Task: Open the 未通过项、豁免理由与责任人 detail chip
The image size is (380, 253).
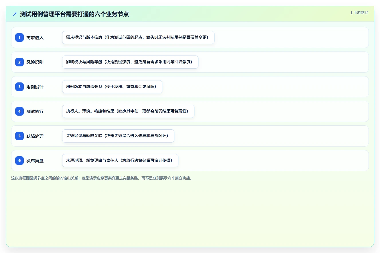Action: (x=120, y=161)
